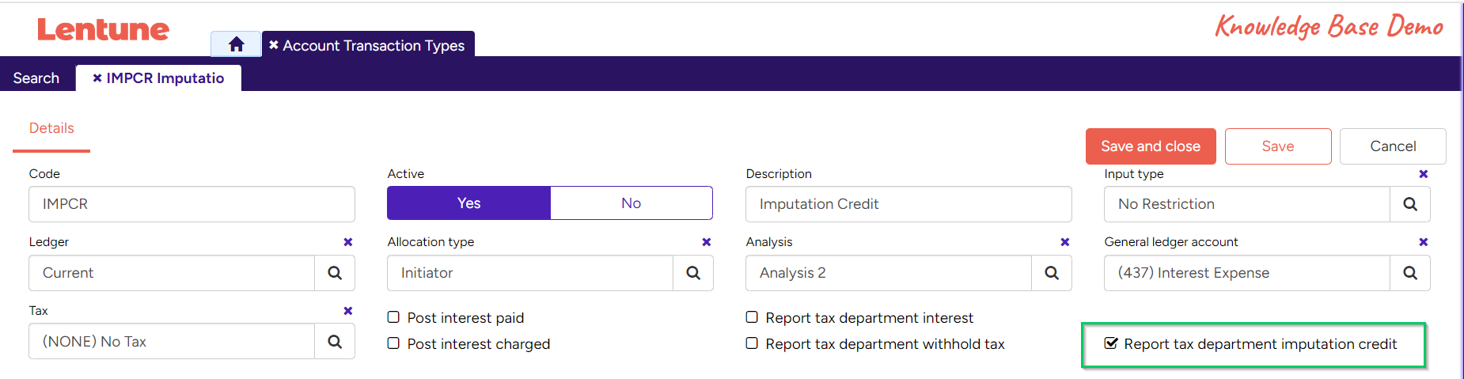Click the Ledger Current field
This screenshot has height=379, width=1464.
pyautogui.click(x=172, y=273)
